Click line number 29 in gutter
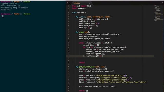The width and height of the screenshot is (164, 92). pos(68,67)
